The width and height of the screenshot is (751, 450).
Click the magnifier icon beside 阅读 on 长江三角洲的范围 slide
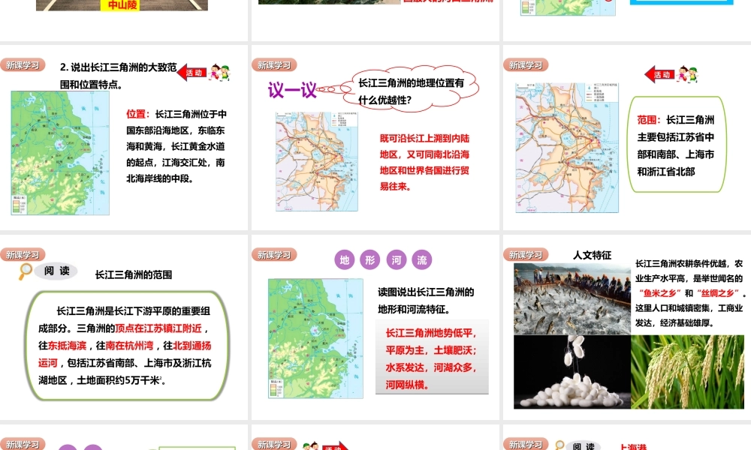[x=26, y=271]
